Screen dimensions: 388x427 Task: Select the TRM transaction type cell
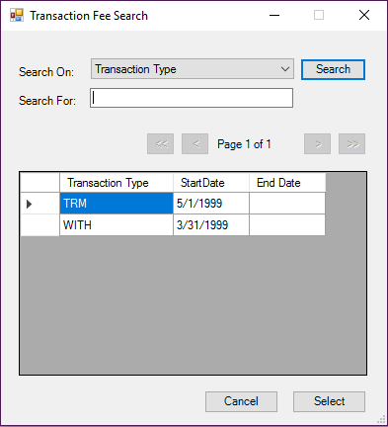click(116, 204)
